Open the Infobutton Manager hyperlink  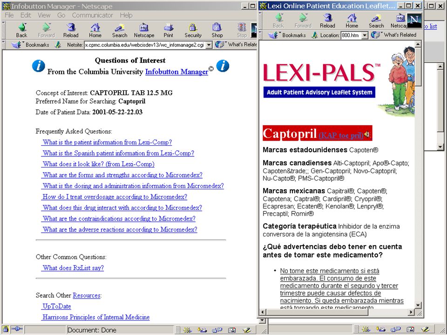[x=177, y=72]
